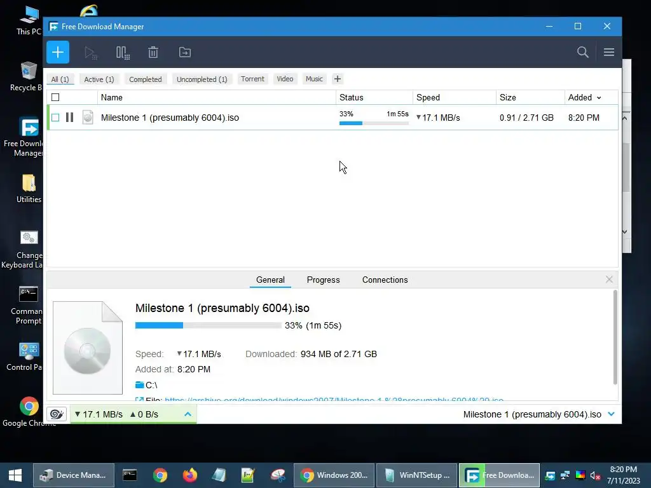Add a new filter tag with plus
This screenshot has width=651, height=488.
click(x=338, y=79)
